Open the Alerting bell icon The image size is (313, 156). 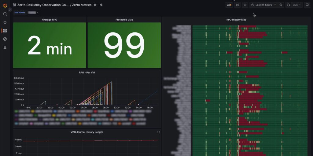coord(5,47)
